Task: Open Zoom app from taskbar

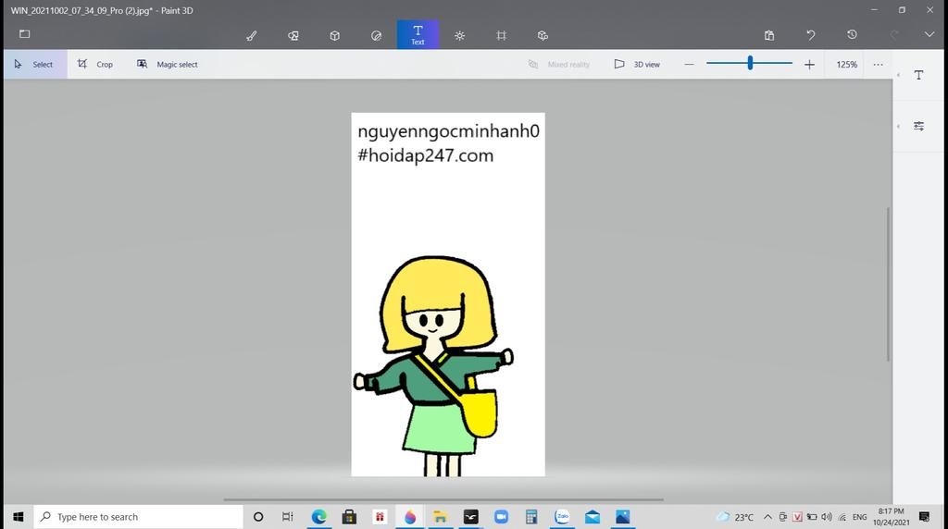Action: 501,517
